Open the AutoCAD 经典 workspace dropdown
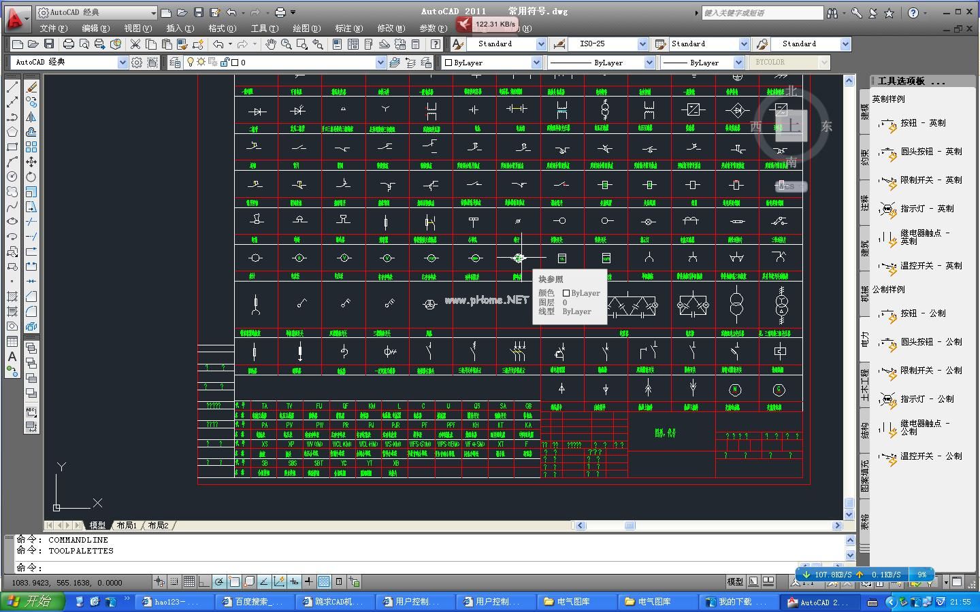 click(x=122, y=63)
